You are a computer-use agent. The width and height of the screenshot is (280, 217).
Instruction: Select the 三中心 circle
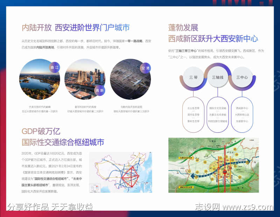pos(242,77)
